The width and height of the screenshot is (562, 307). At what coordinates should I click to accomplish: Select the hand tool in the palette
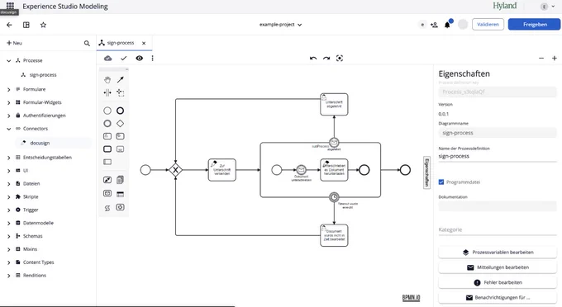point(107,79)
